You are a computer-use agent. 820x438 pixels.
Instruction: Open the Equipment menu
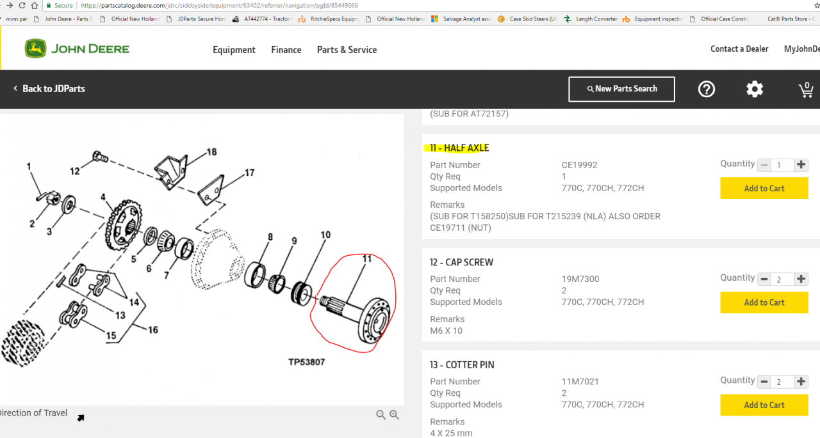point(234,50)
